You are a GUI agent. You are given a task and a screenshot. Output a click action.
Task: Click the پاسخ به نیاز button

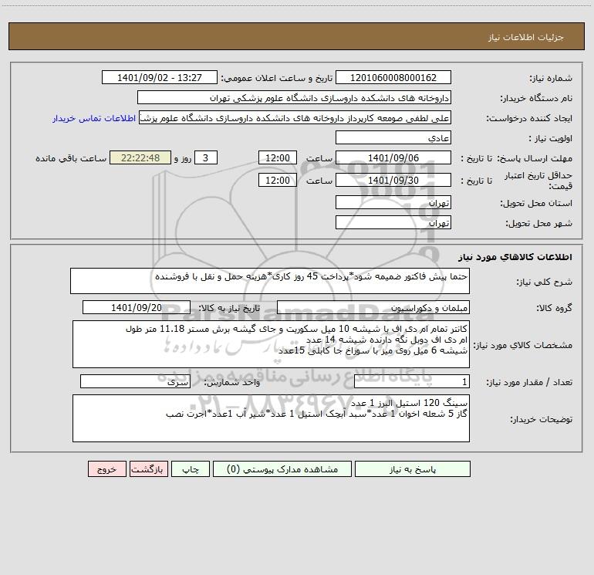[413, 469]
